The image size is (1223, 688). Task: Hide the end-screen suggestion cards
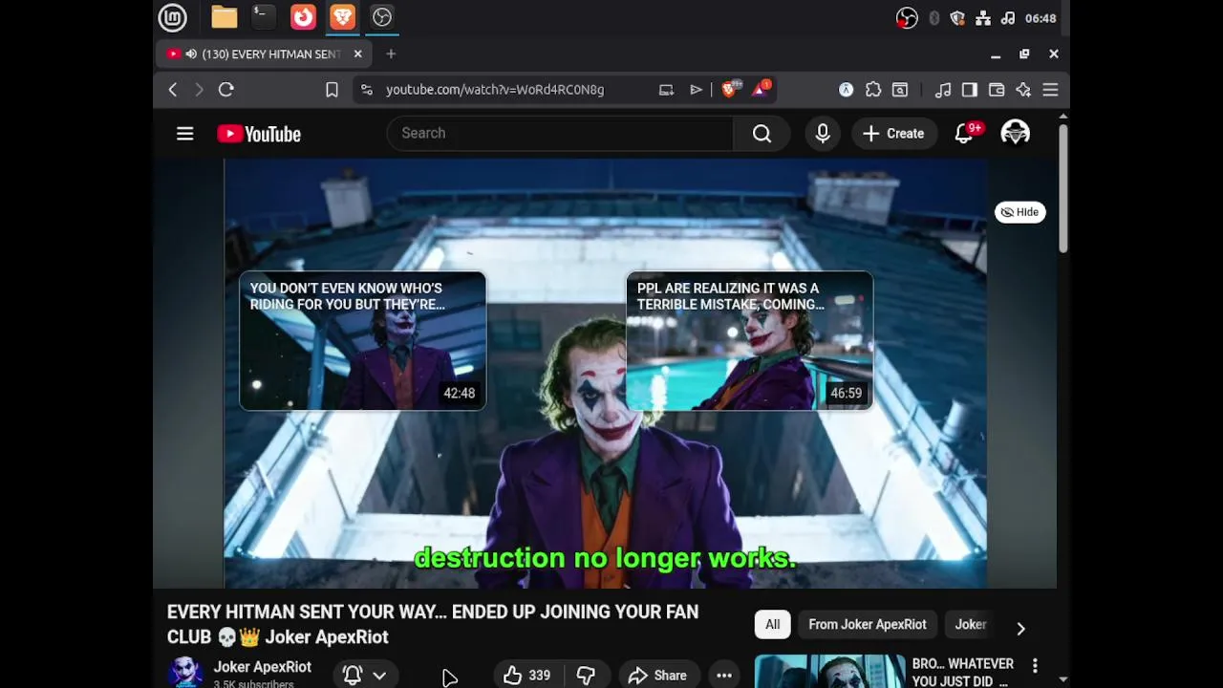pos(1019,212)
